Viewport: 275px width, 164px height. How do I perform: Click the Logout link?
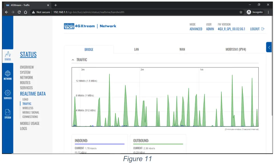point(257,29)
